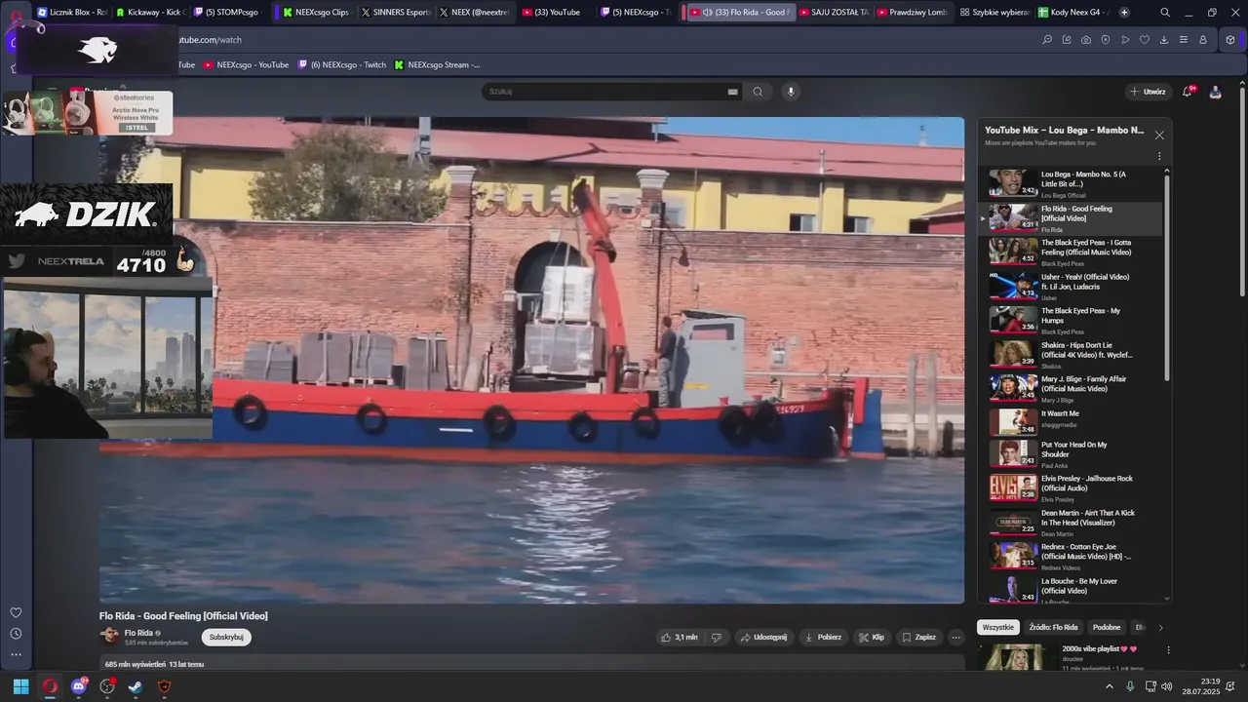Click the Subskrybuj button
This screenshot has width=1248, height=702.
pyautogui.click(x=226, y=638)
